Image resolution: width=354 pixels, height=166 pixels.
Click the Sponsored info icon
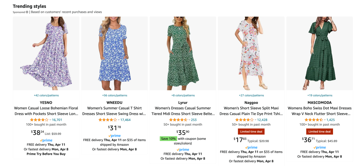click(27, 12)
